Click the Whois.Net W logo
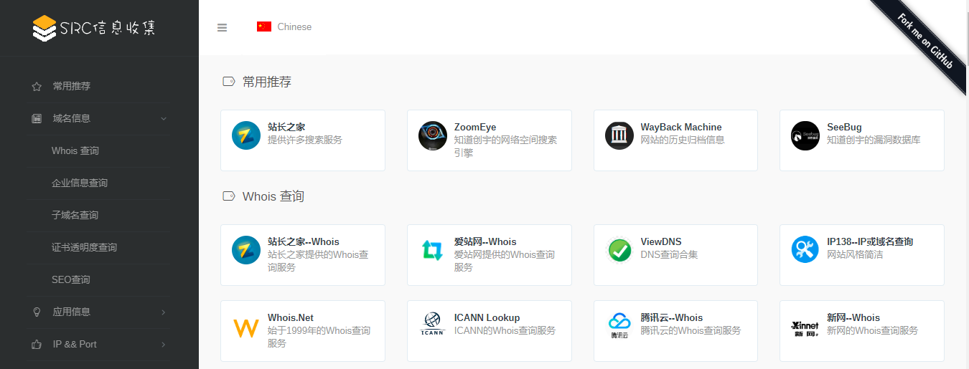This screenshot has width=969, height=369. [246, 328]
